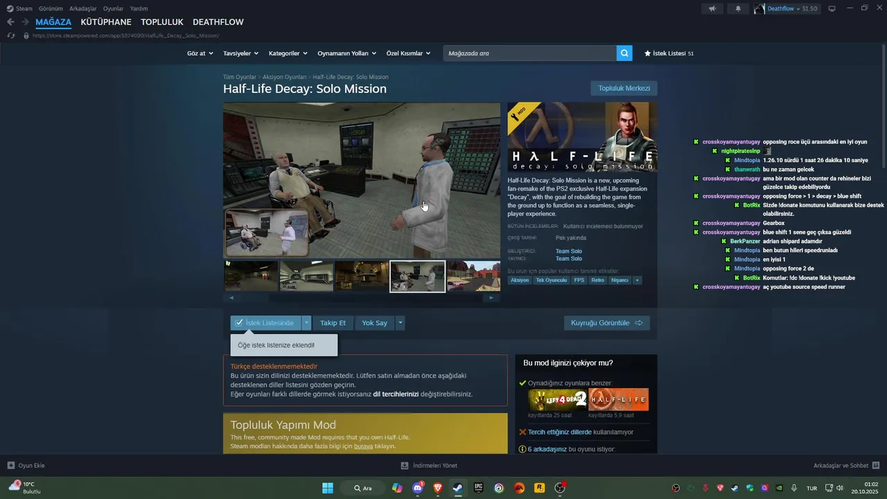This screenshot has height=499, width=887.
Task: Open the announcements megaphone icon
Action: tap(712, 8)
